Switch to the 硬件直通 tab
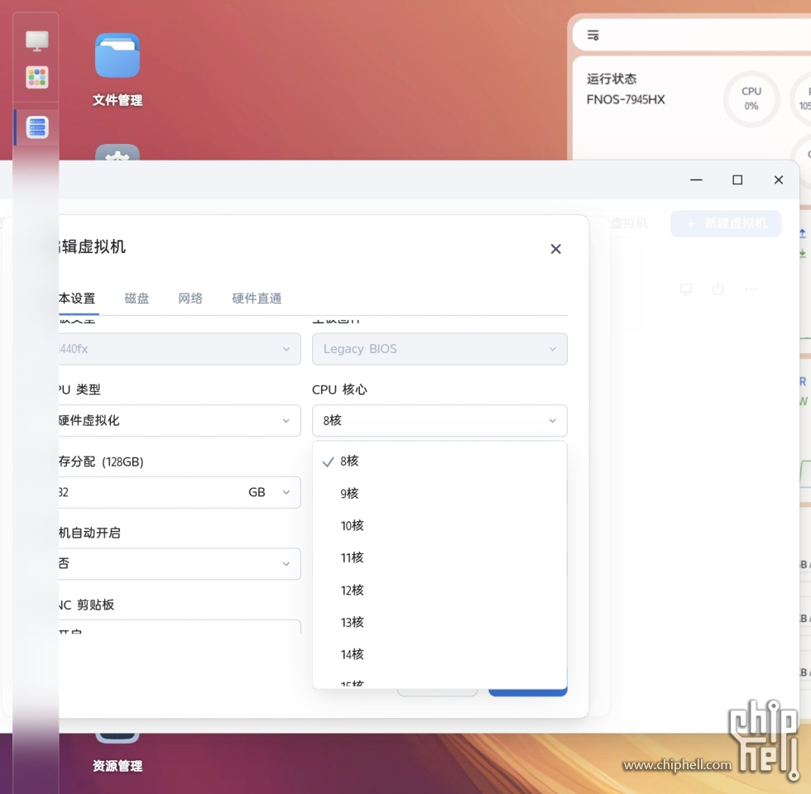 point(257,299)
